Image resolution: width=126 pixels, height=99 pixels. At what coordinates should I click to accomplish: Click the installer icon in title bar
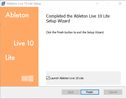[3, 4]
